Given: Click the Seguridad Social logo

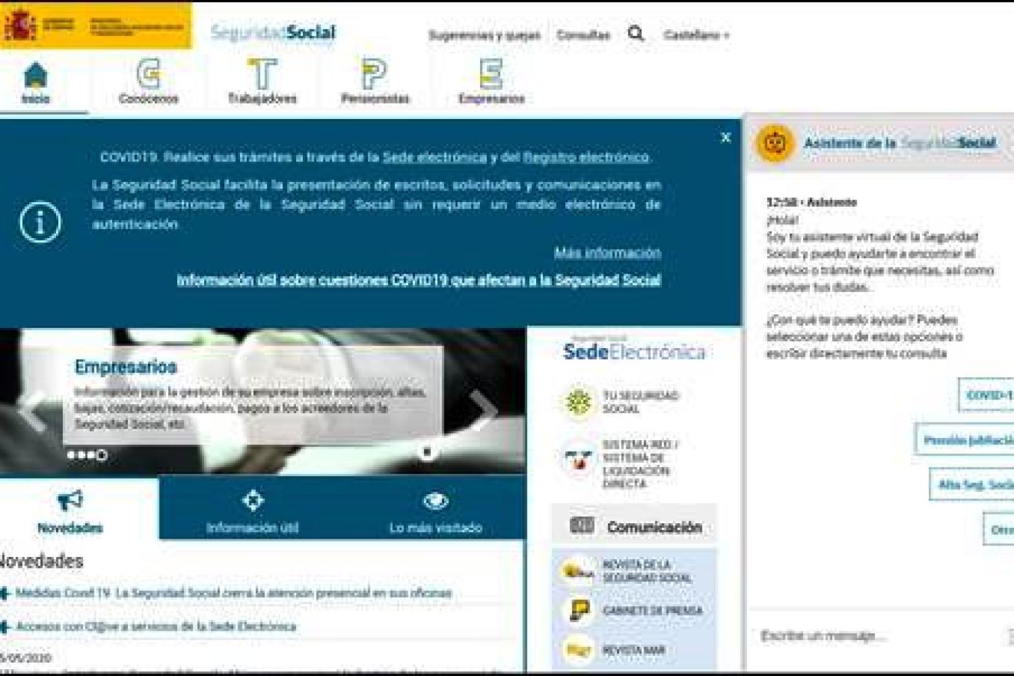Looking at the screenshot, I should 273,32.
